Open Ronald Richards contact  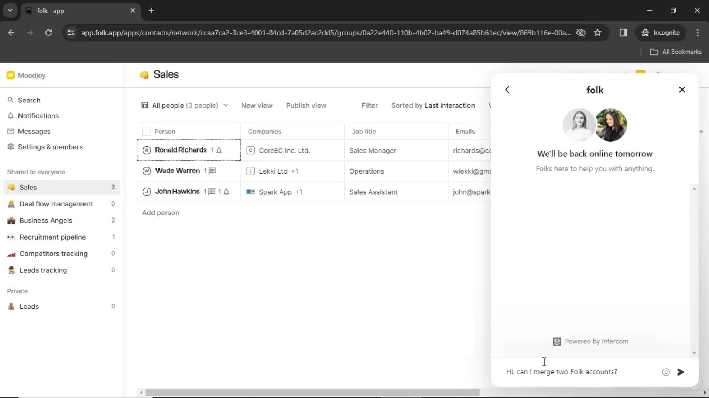(x=181, y=150)
